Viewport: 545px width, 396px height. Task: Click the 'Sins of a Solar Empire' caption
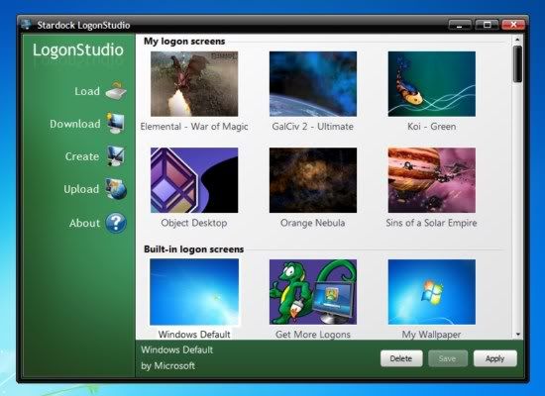pos(432,223)
